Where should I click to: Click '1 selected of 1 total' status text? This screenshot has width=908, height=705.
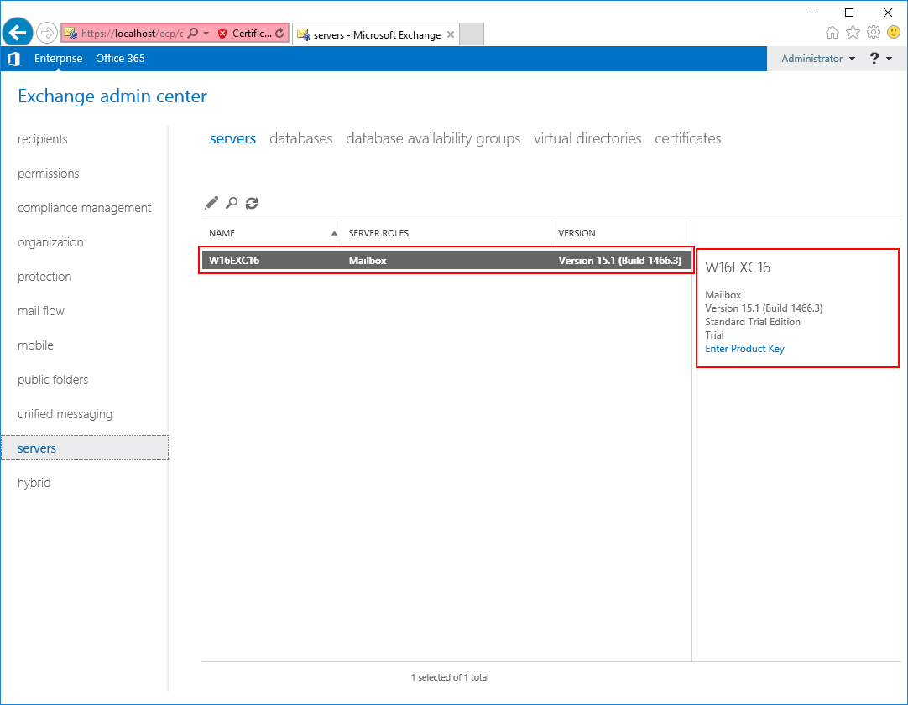click(x=450, y=677)
